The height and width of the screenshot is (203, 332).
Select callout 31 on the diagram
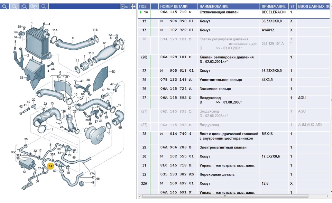click(x=51, y=144)
